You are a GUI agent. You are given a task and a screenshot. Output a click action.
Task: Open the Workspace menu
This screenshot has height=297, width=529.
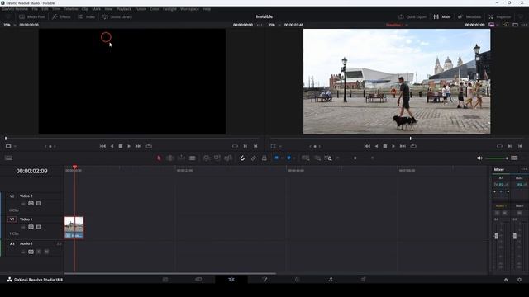pos(189,9)
